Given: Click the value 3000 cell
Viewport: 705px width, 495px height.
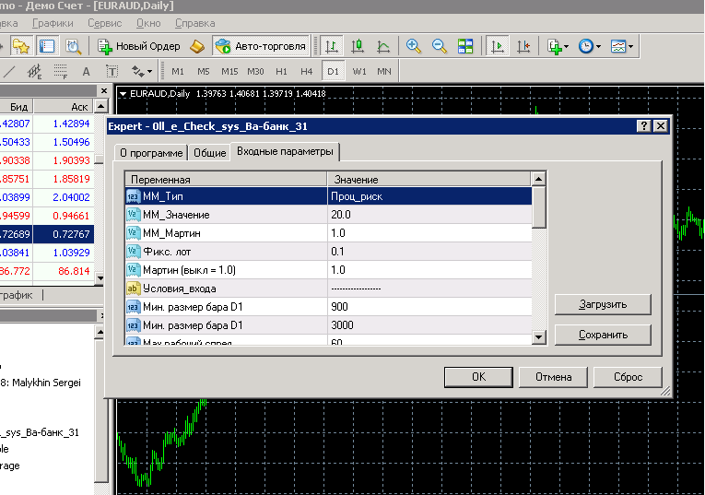Looking at the screenshot, I should [x=429, y=325].
